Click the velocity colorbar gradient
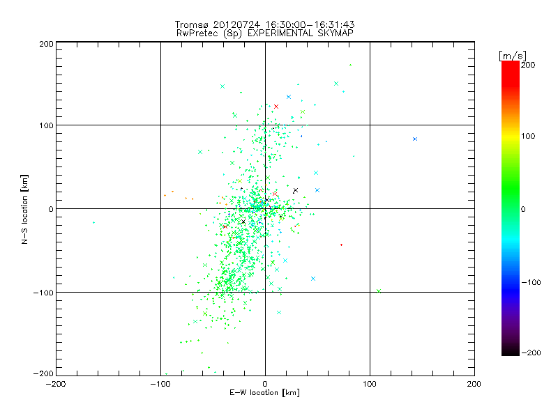 click(x=511, y=208)
